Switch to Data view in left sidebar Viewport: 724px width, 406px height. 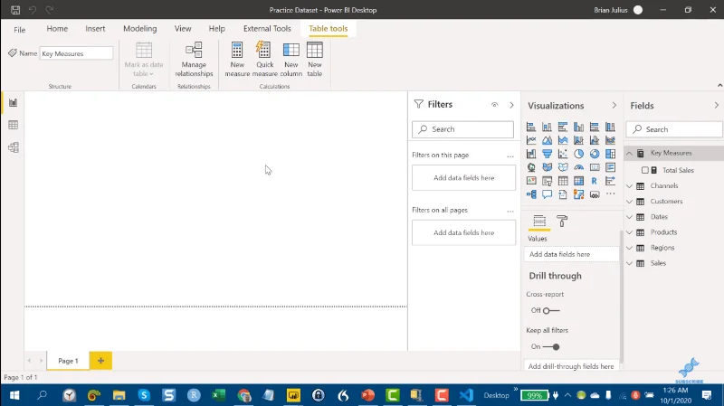pos(14,125)
